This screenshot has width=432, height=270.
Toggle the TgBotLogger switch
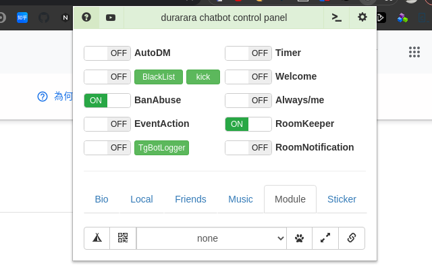tap(107, 148)
